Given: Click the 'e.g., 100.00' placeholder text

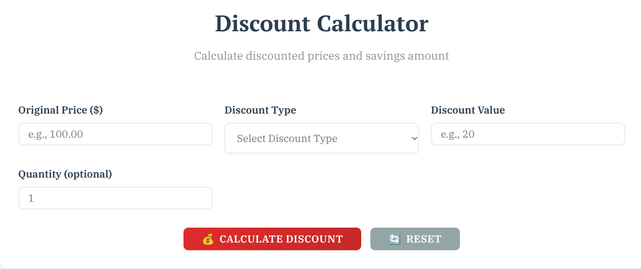Looking at the screenshot, I should click(55, 134).
